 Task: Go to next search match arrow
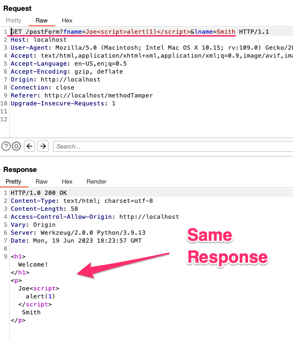click(x=43, y=146)
